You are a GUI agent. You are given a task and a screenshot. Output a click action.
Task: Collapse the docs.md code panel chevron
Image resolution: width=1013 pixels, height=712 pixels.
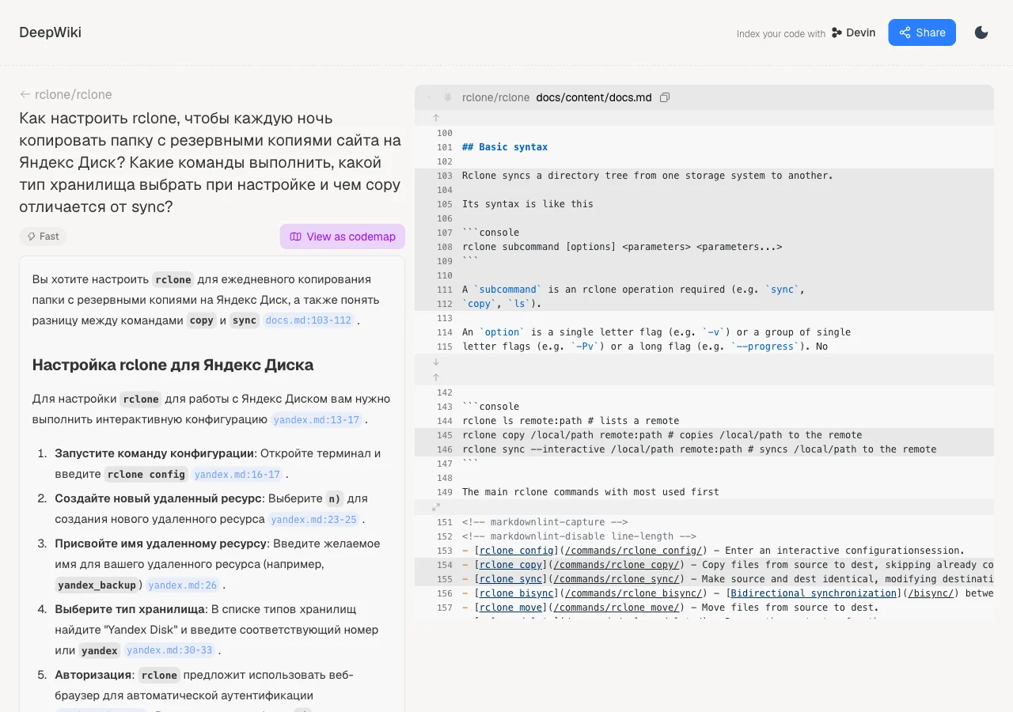pyautogui.click(x=429, y=97)
